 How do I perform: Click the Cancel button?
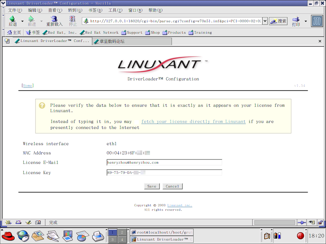tap(172, 186)
